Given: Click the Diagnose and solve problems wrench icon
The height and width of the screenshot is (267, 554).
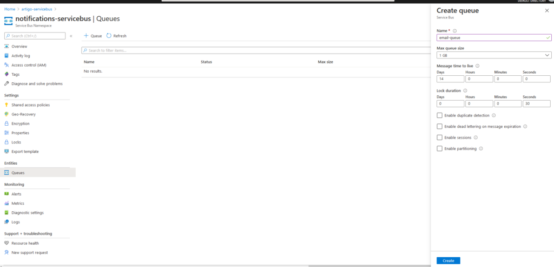Looking at the screenshot, I should pyautogui.click(x=6, y=84).
